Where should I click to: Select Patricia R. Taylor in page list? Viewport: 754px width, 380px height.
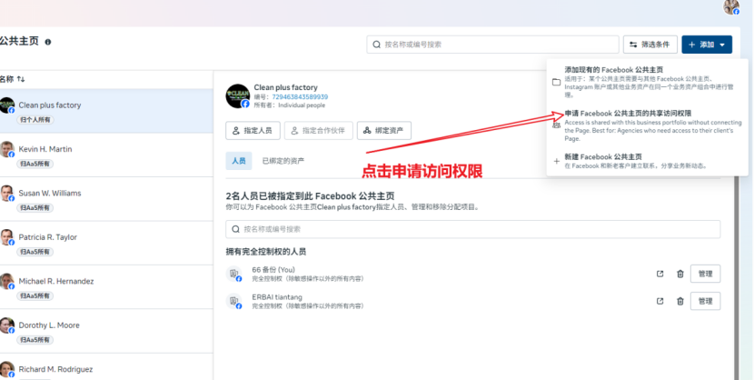point(106,244)
